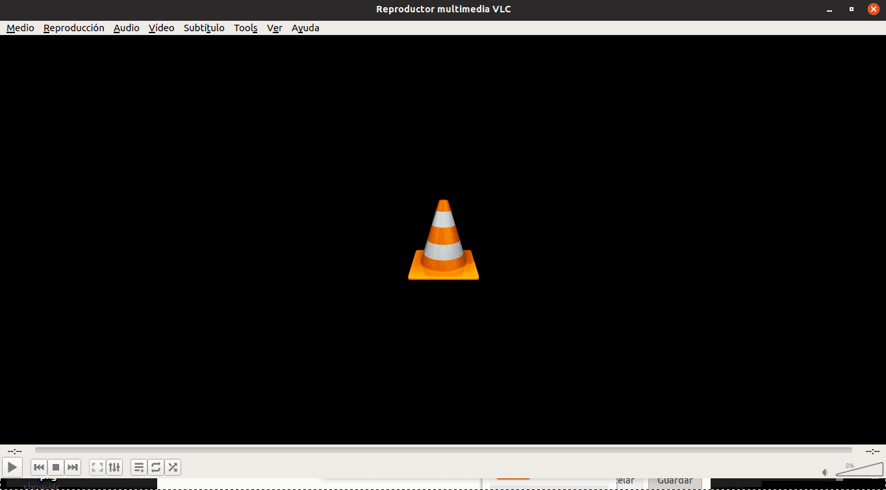The height and width of the screenshot is (490, 886).
Task: Mute audio via the speaker icon
Action: (825, 472)
